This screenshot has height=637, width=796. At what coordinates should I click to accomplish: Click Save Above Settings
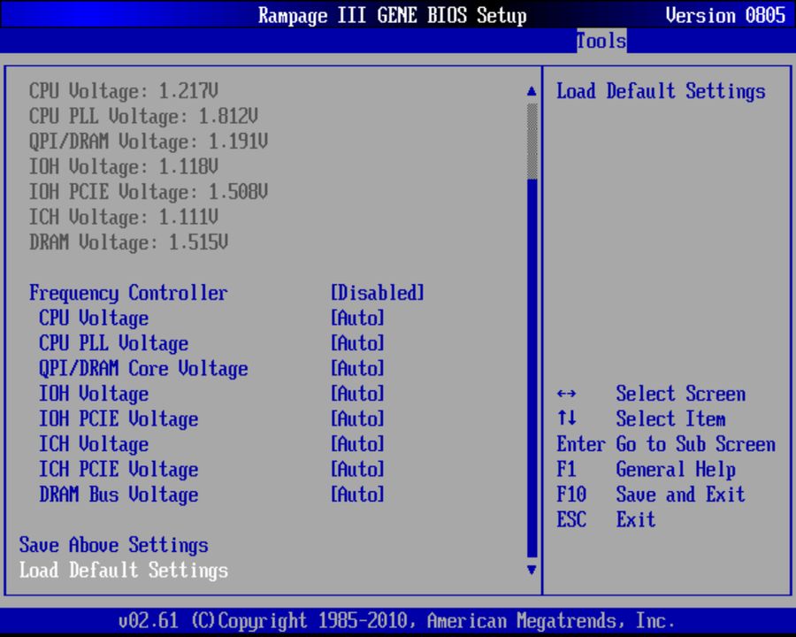(114, 545)
